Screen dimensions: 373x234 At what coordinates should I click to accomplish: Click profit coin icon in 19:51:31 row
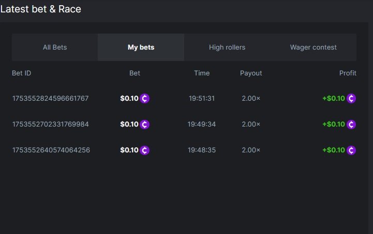[351, 99]
